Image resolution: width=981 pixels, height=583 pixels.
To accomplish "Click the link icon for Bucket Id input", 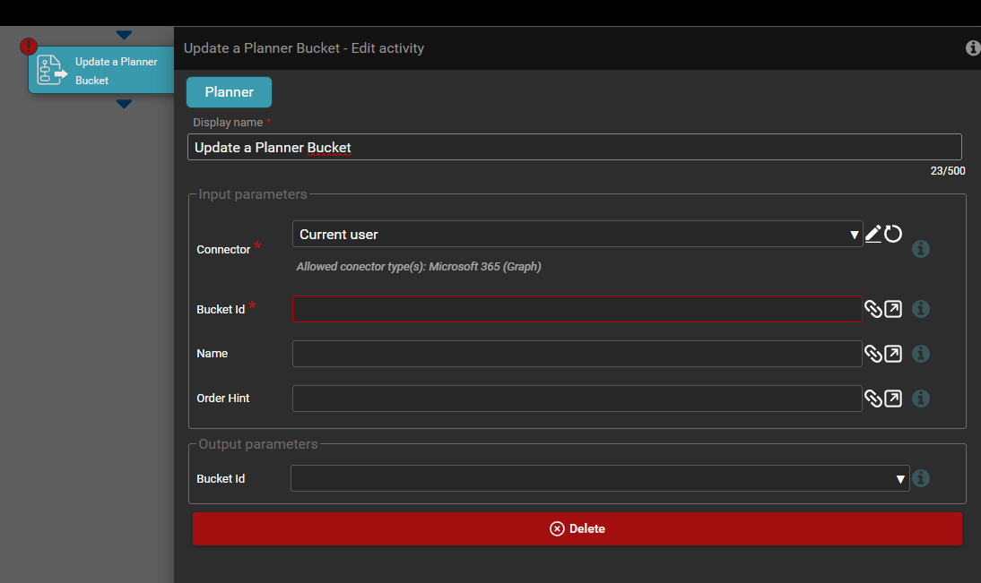I will coord(873,309).
